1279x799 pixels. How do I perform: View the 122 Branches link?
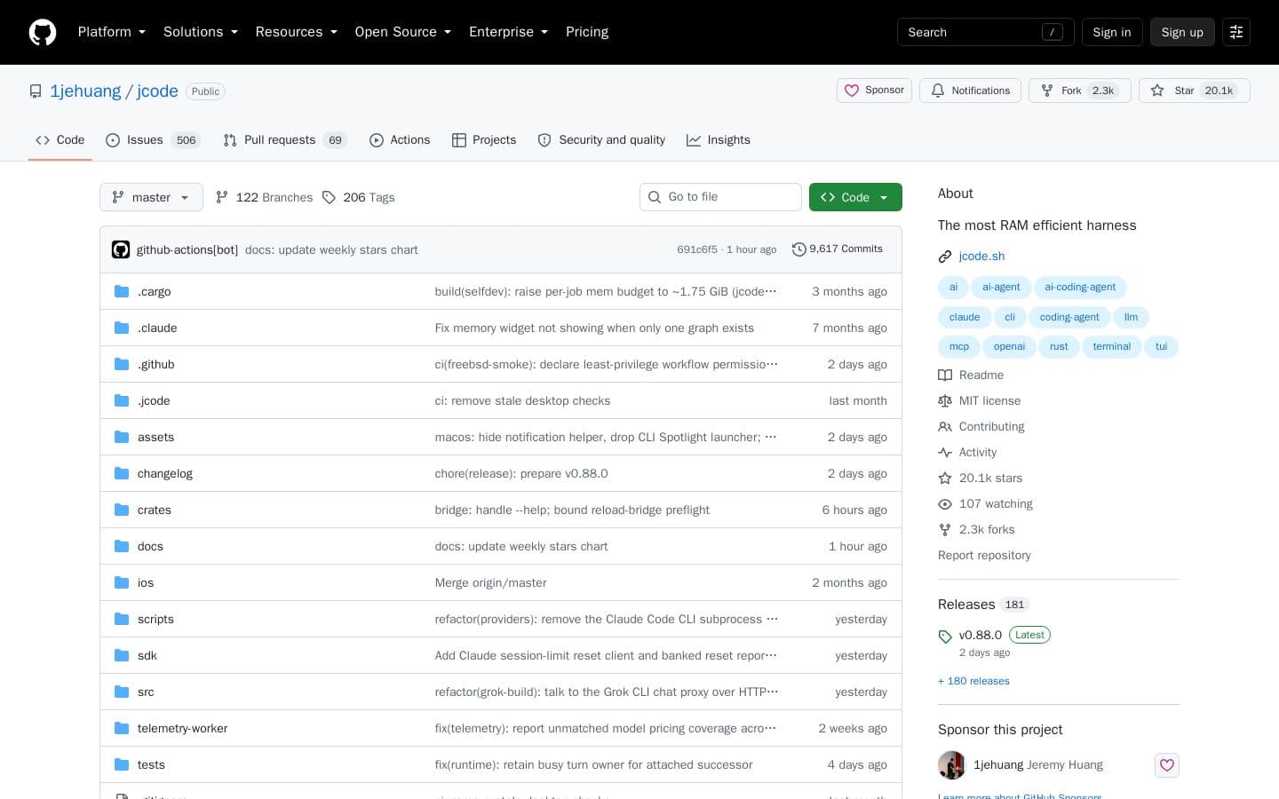[264, 197]
